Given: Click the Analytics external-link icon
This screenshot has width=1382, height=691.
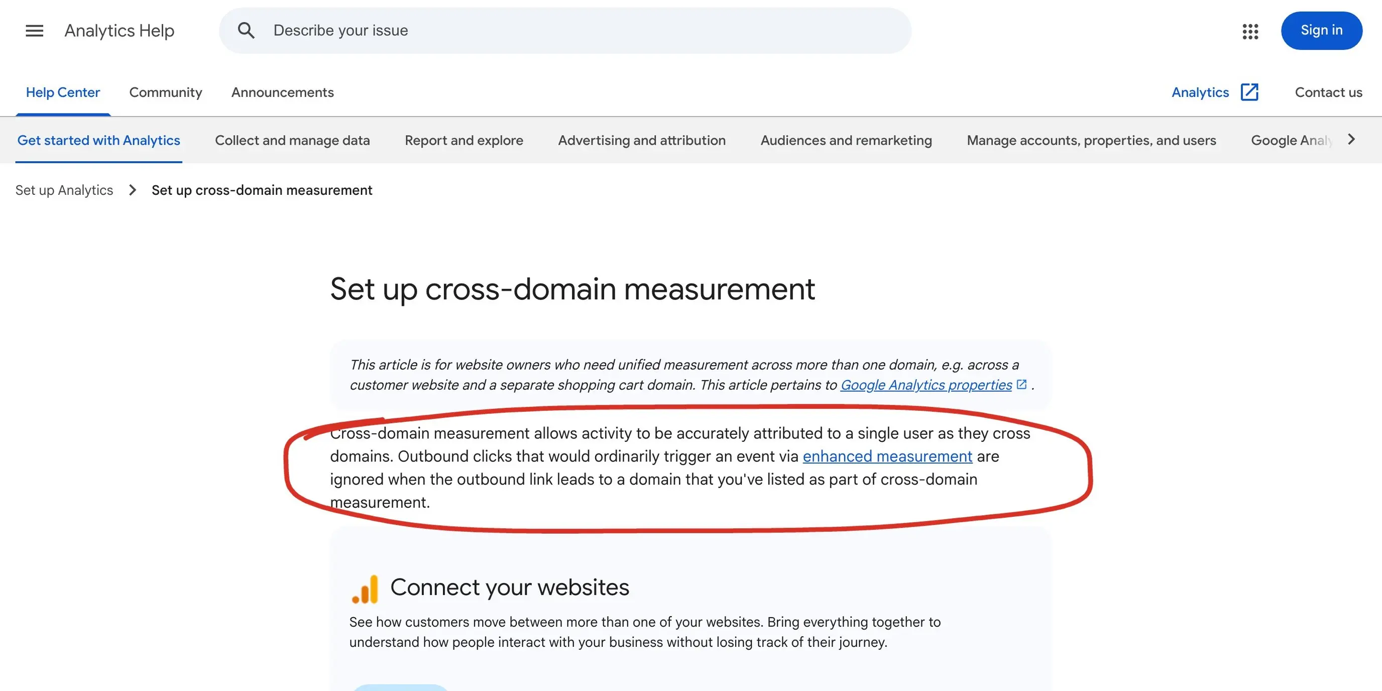Looking at the screenshot, I should pyautogui.click(x=1249, y=92).
